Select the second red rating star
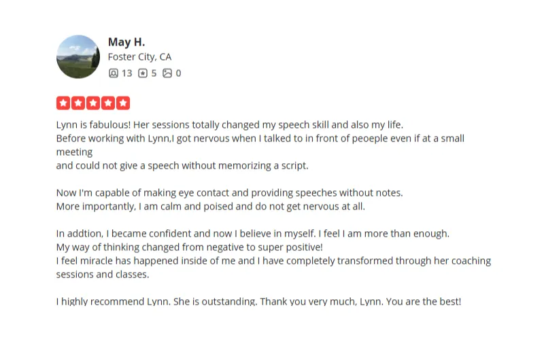The image size is (544, 340). tap(78, 103)
